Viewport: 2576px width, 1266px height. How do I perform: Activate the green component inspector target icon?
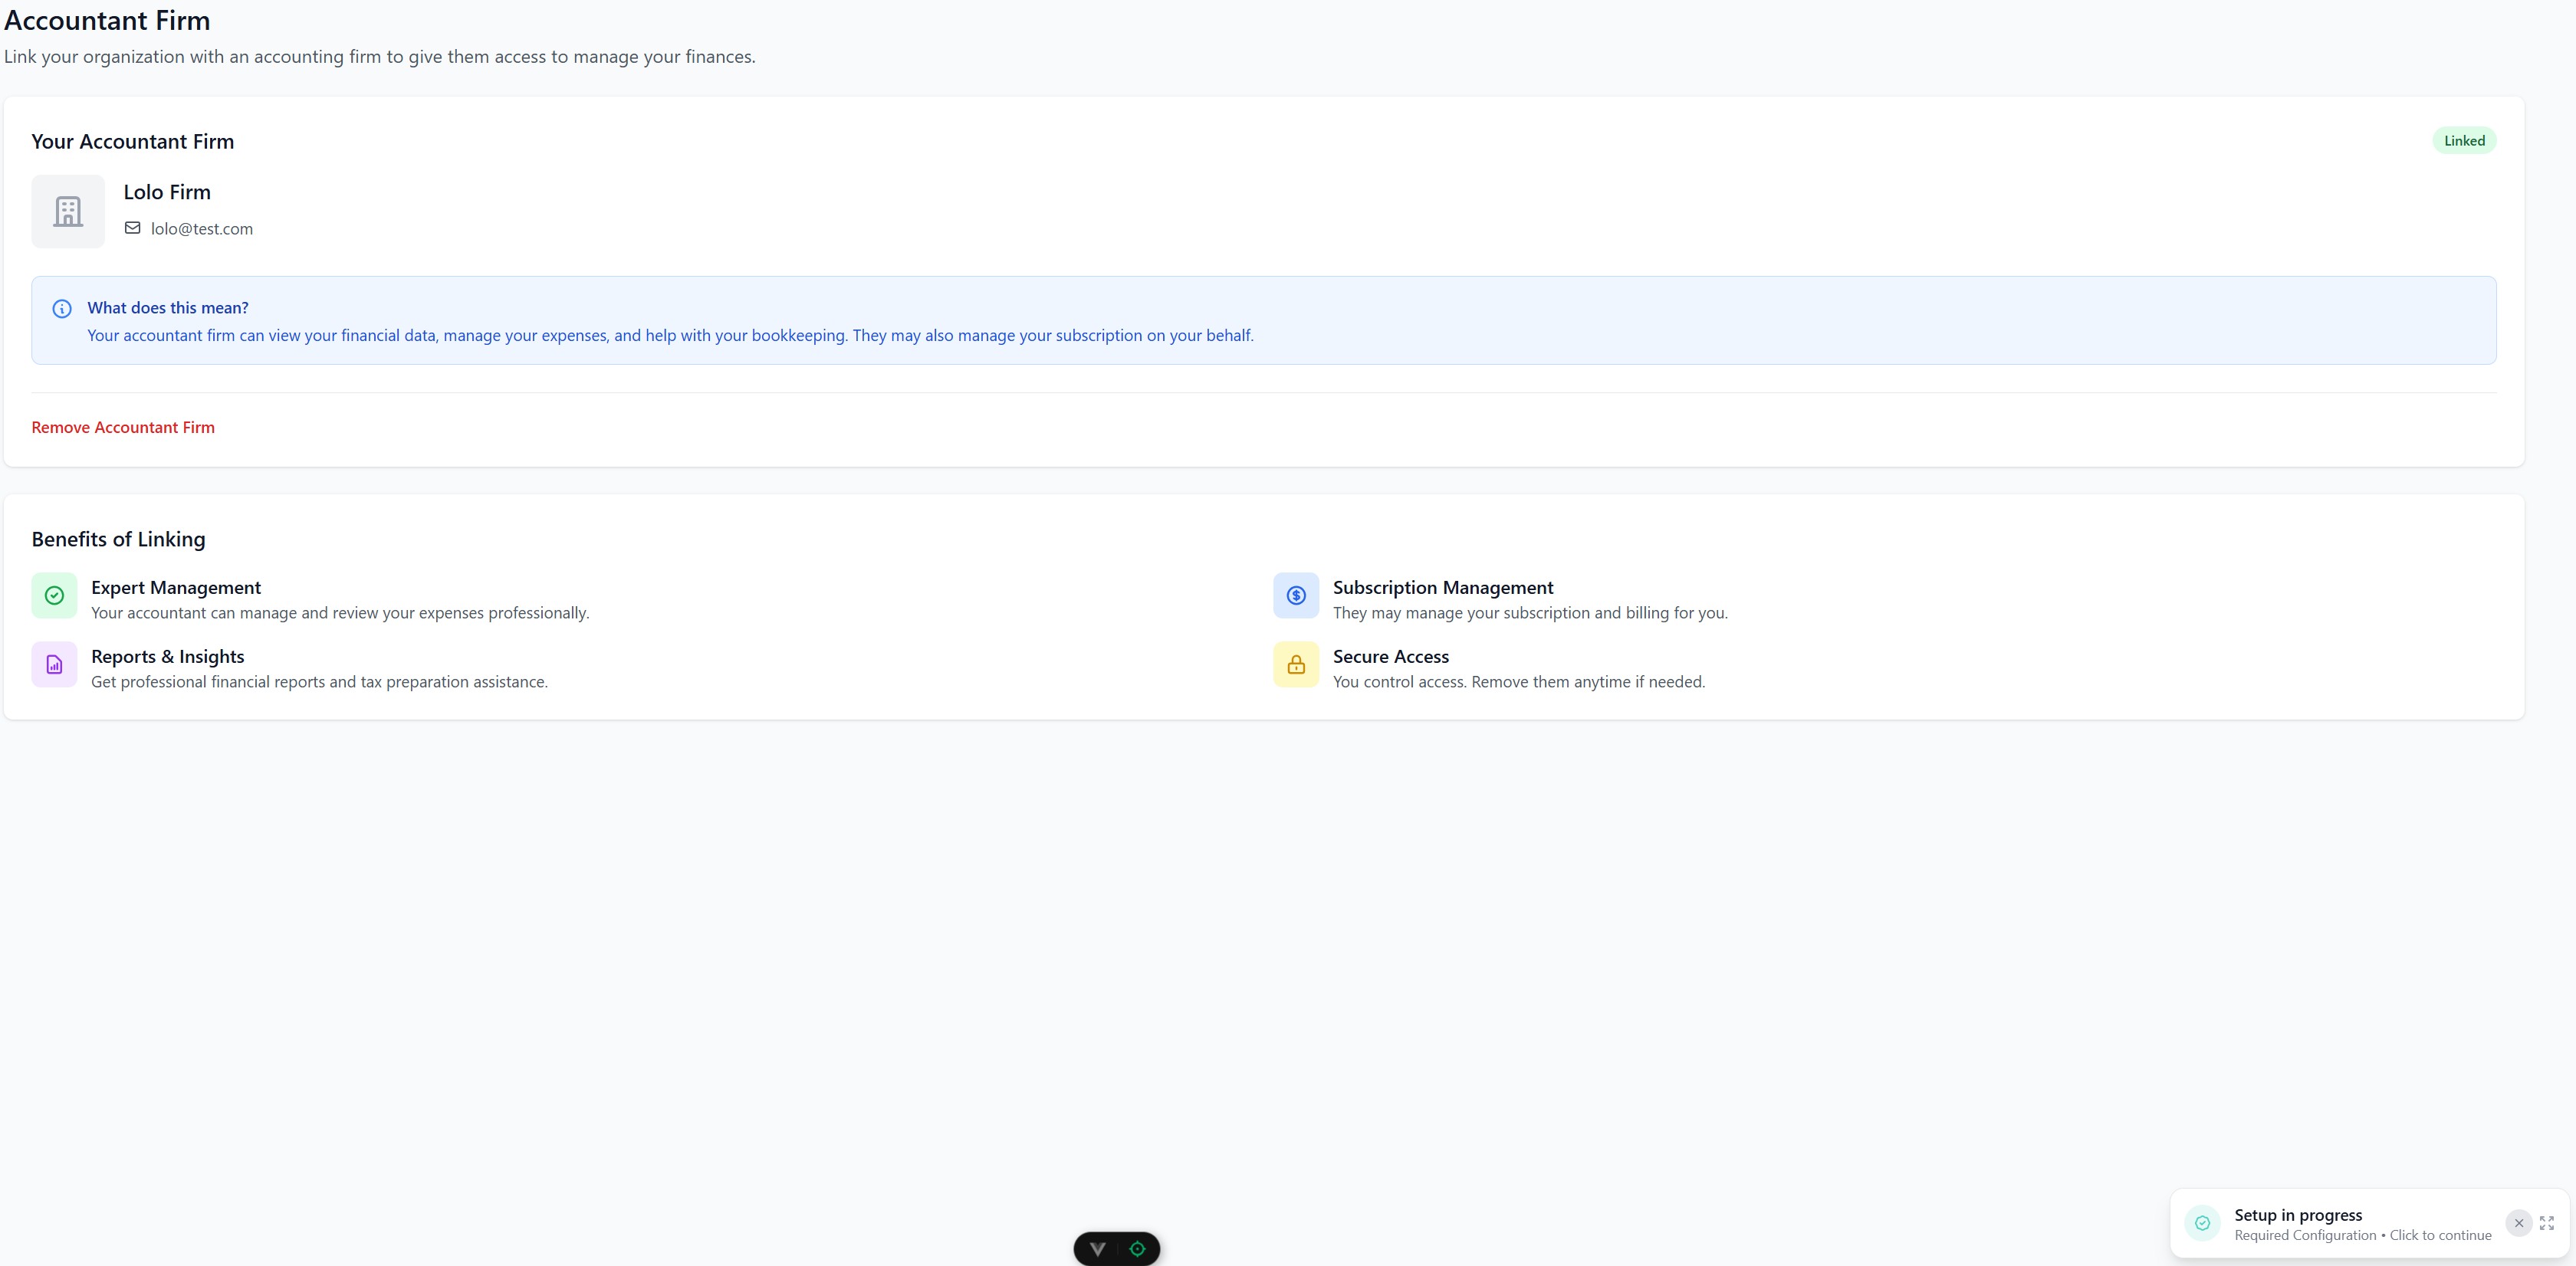coord(1137,1248)
